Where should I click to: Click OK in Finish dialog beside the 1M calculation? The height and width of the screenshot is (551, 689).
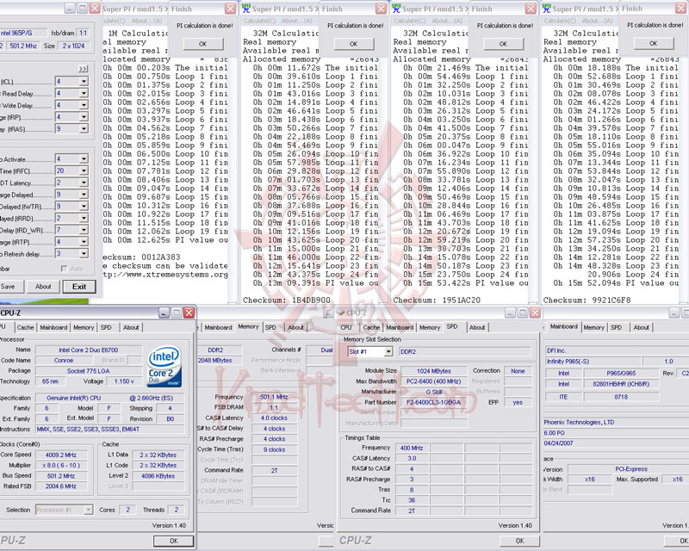pos(203,44)
